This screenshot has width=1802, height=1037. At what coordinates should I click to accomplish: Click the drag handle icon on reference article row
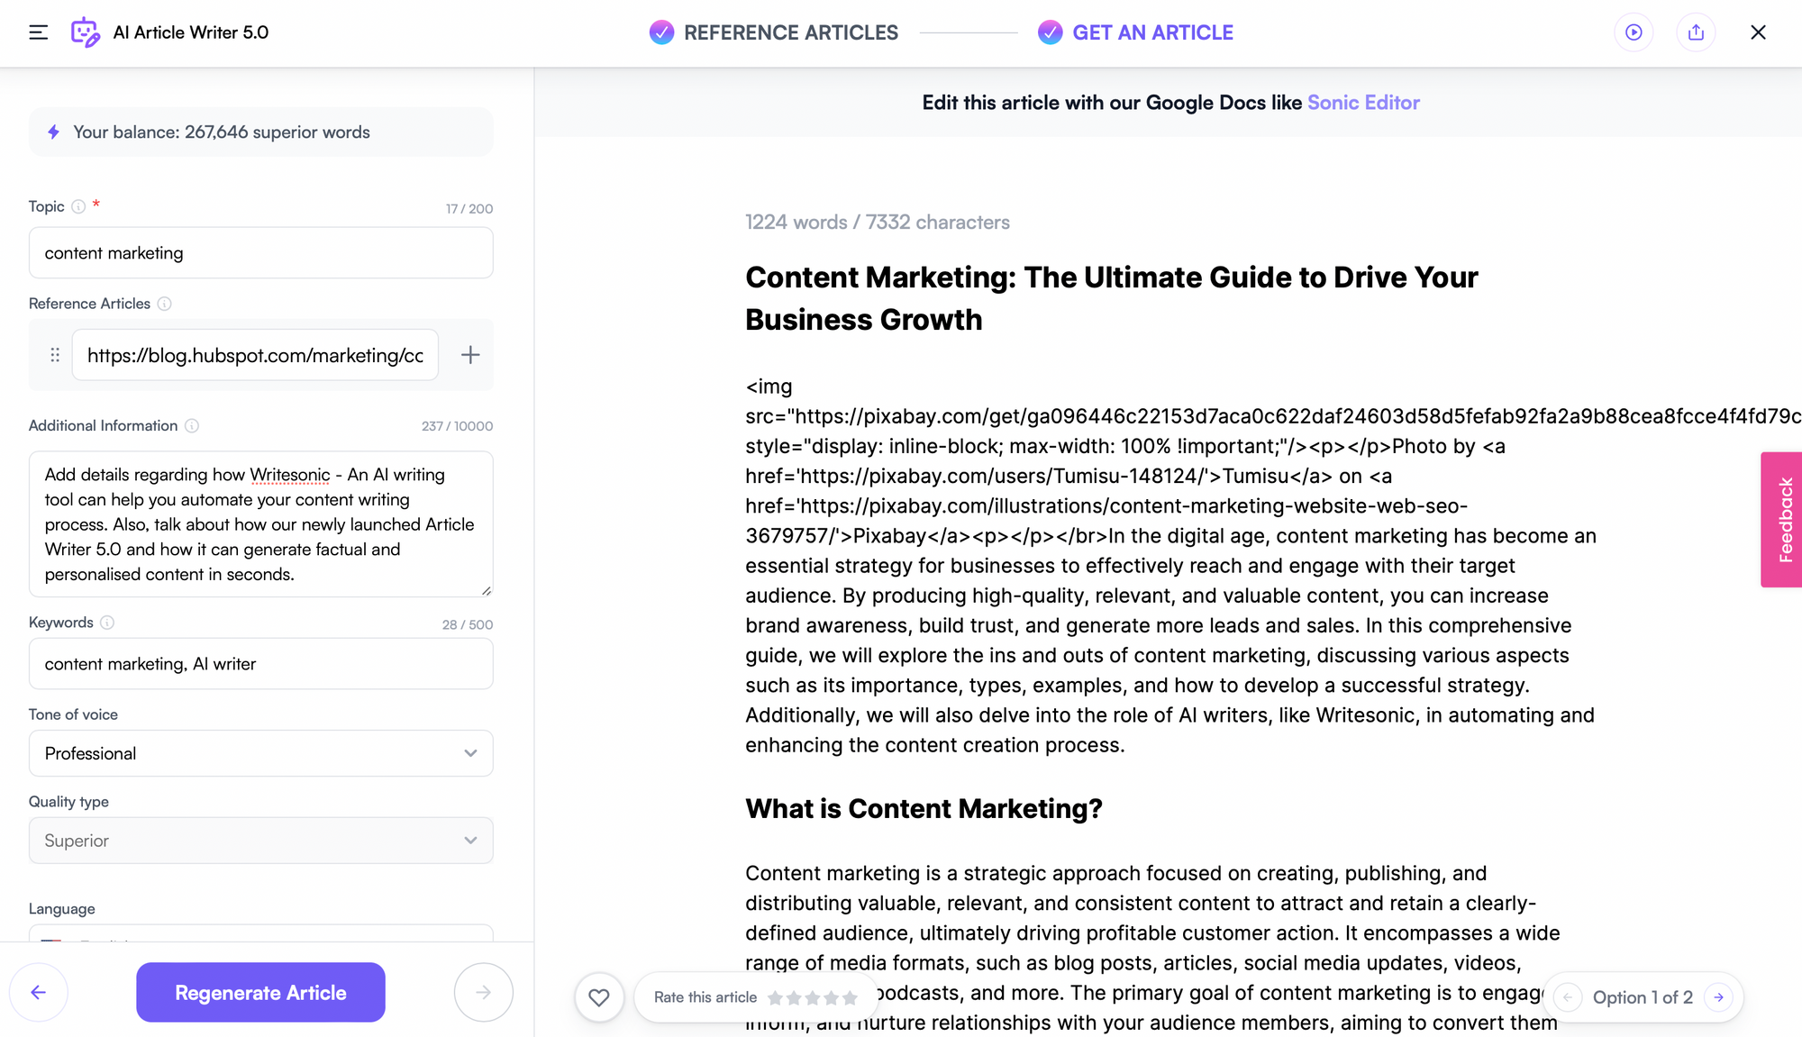tap(54, 355)
